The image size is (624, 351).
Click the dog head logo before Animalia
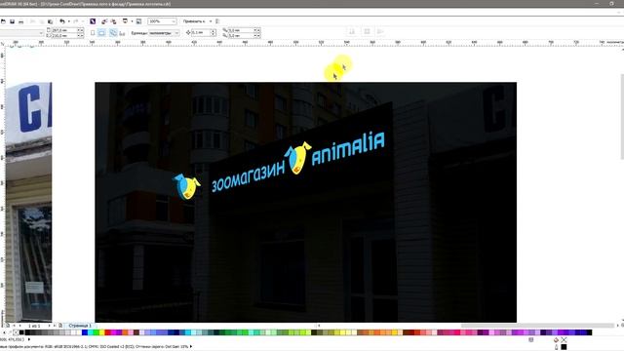(x=297, y=158)
